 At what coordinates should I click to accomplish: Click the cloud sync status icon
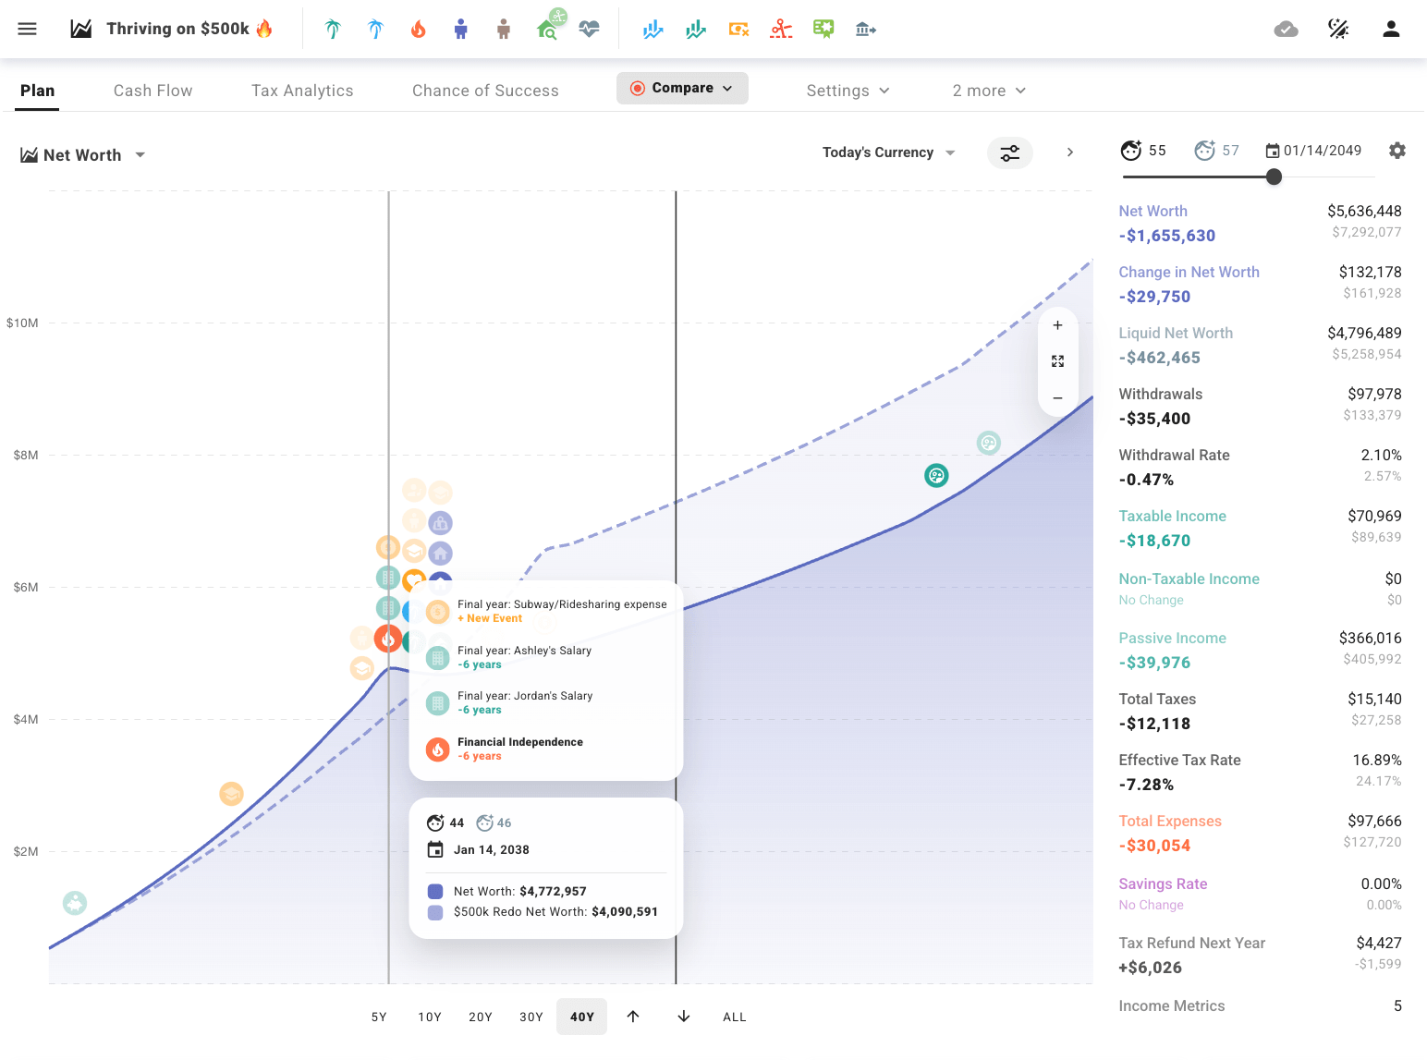pyautogui.click(x=1286, y=29)
